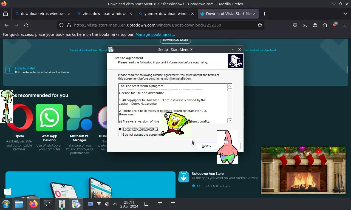The height and width of the screenshot is (210, 351).
Task: Switch to "virus download windows" tab
Action: pyautogui.click(x=105, y=14)
